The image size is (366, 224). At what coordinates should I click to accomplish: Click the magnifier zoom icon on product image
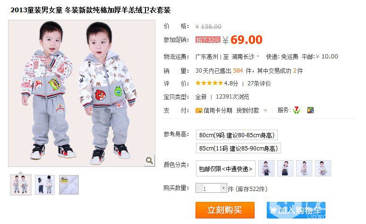click(149, 160)
